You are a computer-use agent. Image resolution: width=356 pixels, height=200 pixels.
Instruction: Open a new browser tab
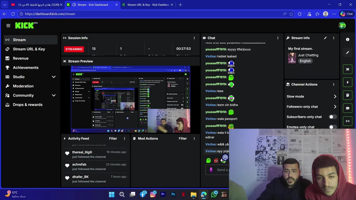tap(180, 5)
